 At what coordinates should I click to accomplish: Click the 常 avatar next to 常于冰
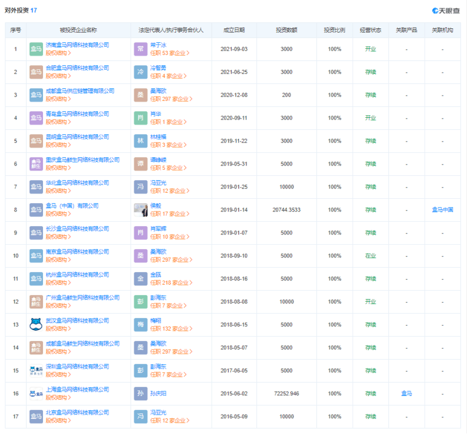[x=140, y=49]
